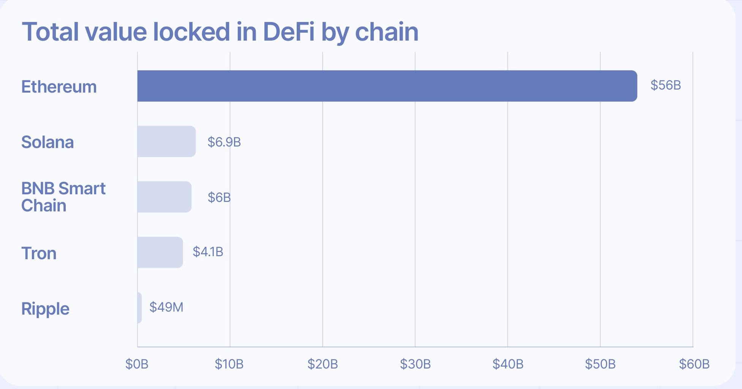Image resolution: width=742 pixels, height=389 pixels.
Task: Click the Ethereum bar in the chart
Action: pyautogui.click(x=387, y=86)
